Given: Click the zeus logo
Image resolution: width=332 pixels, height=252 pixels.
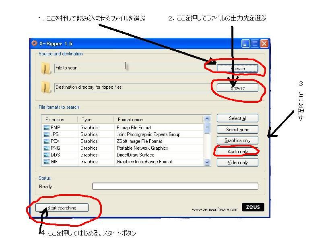Looking at the screenshot, I should click(x=253, y=207).
